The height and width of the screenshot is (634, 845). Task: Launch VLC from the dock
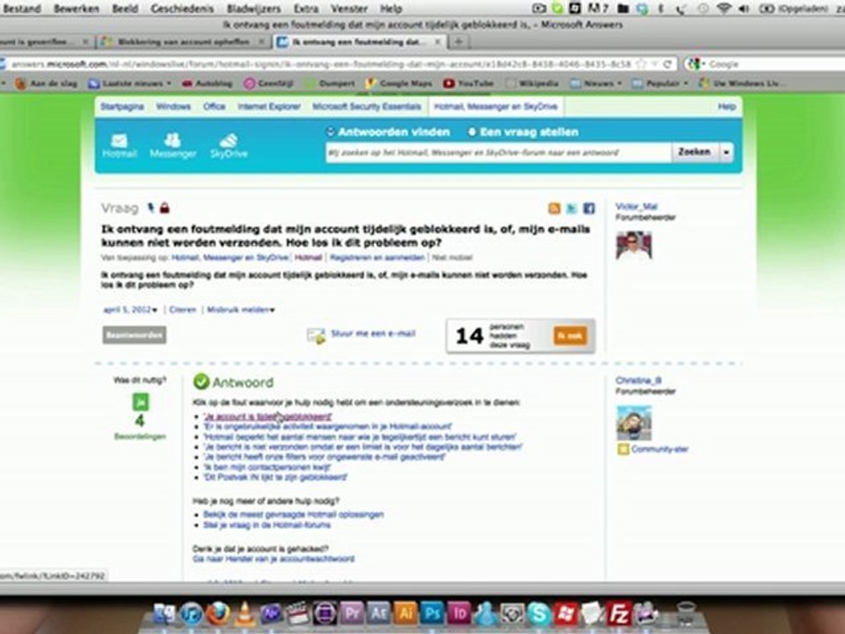tap(244, 614)
